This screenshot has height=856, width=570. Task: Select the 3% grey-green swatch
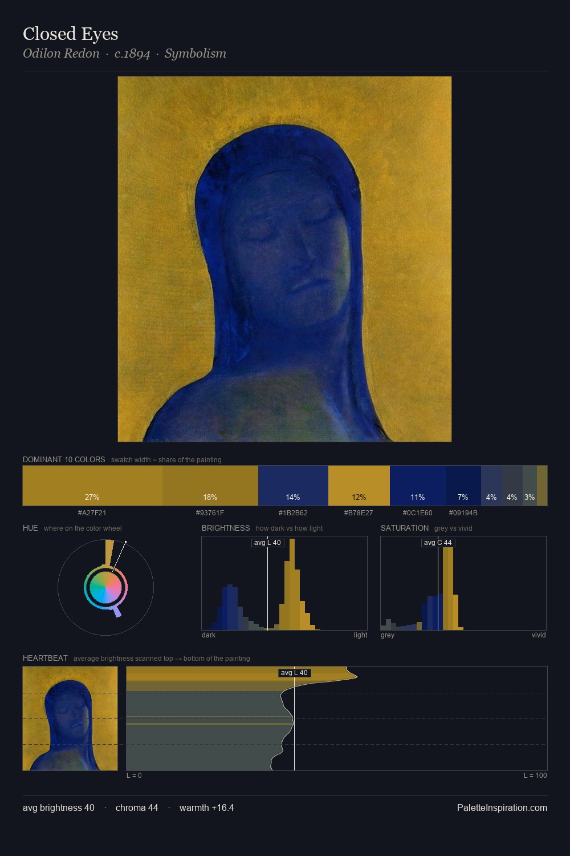(x=530, y=486)
